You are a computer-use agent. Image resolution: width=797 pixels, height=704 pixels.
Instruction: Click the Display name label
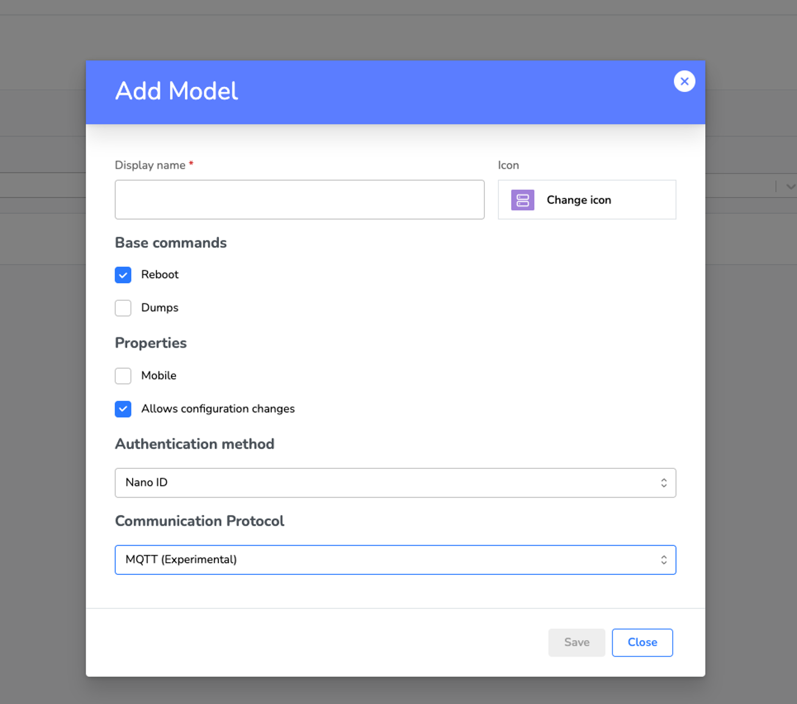click(x=150, y=165)
